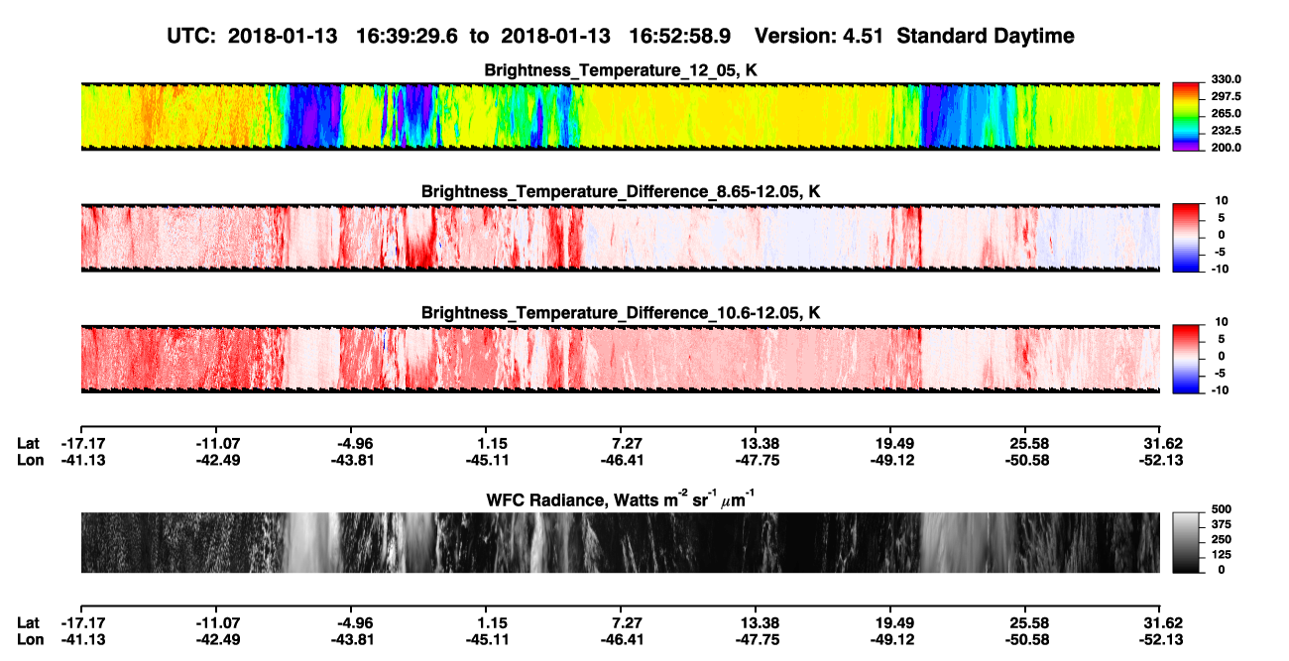Click the 'UTC:' label in the header
This screenshot has width=1289, height=661.
[x=193, y=36]
